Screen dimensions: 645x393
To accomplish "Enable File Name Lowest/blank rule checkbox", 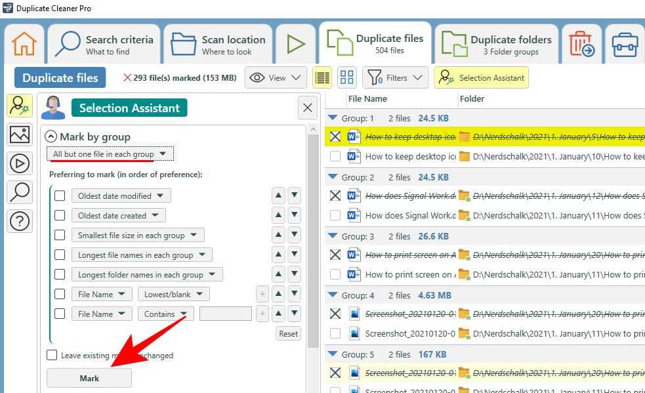I will 60,294.
